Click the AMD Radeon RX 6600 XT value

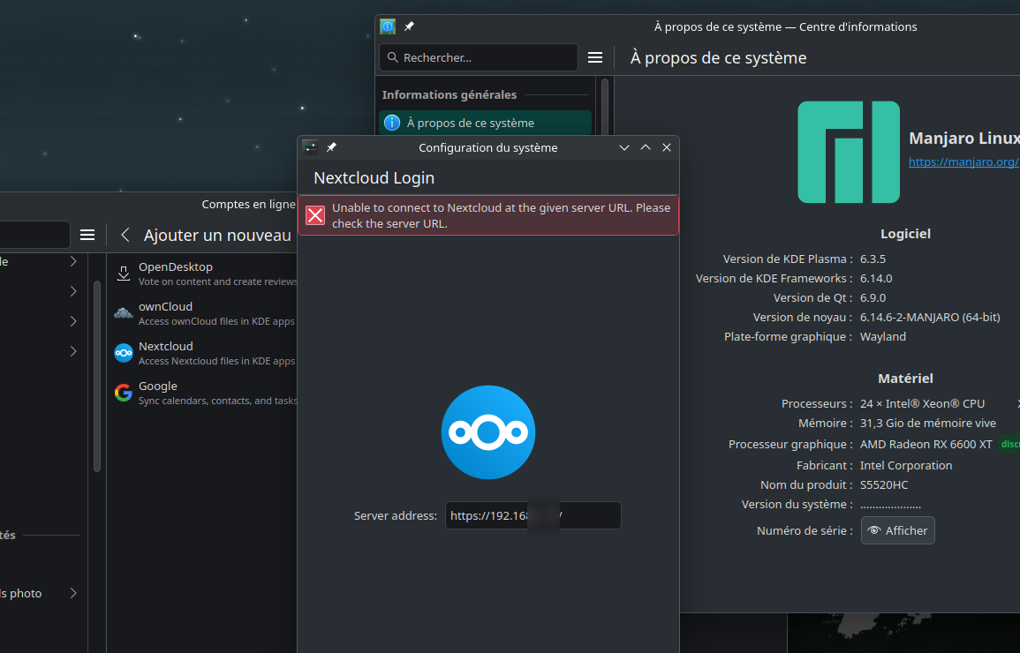point(926,445)
